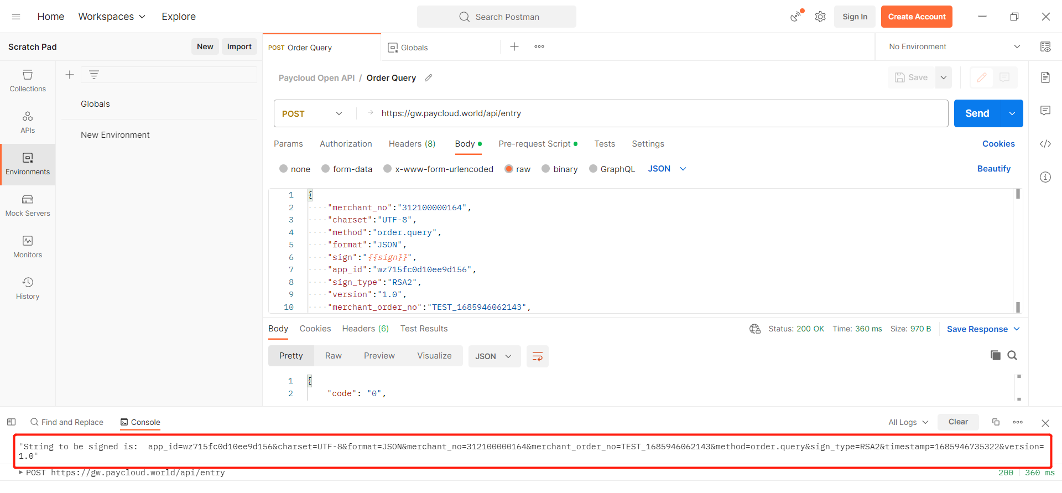
Task: Open the All Logs filter dropdown
Action: tap(908, 422)
